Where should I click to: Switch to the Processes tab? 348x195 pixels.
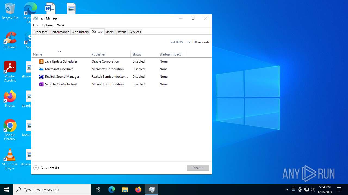[x=40, y=32]
